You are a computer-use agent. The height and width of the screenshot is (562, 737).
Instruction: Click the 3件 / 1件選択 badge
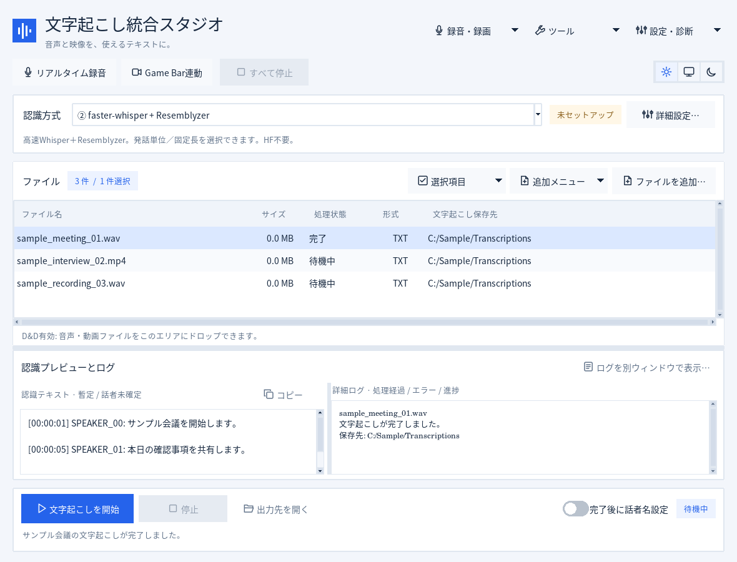pyautogui.click(x=102, y=181)
